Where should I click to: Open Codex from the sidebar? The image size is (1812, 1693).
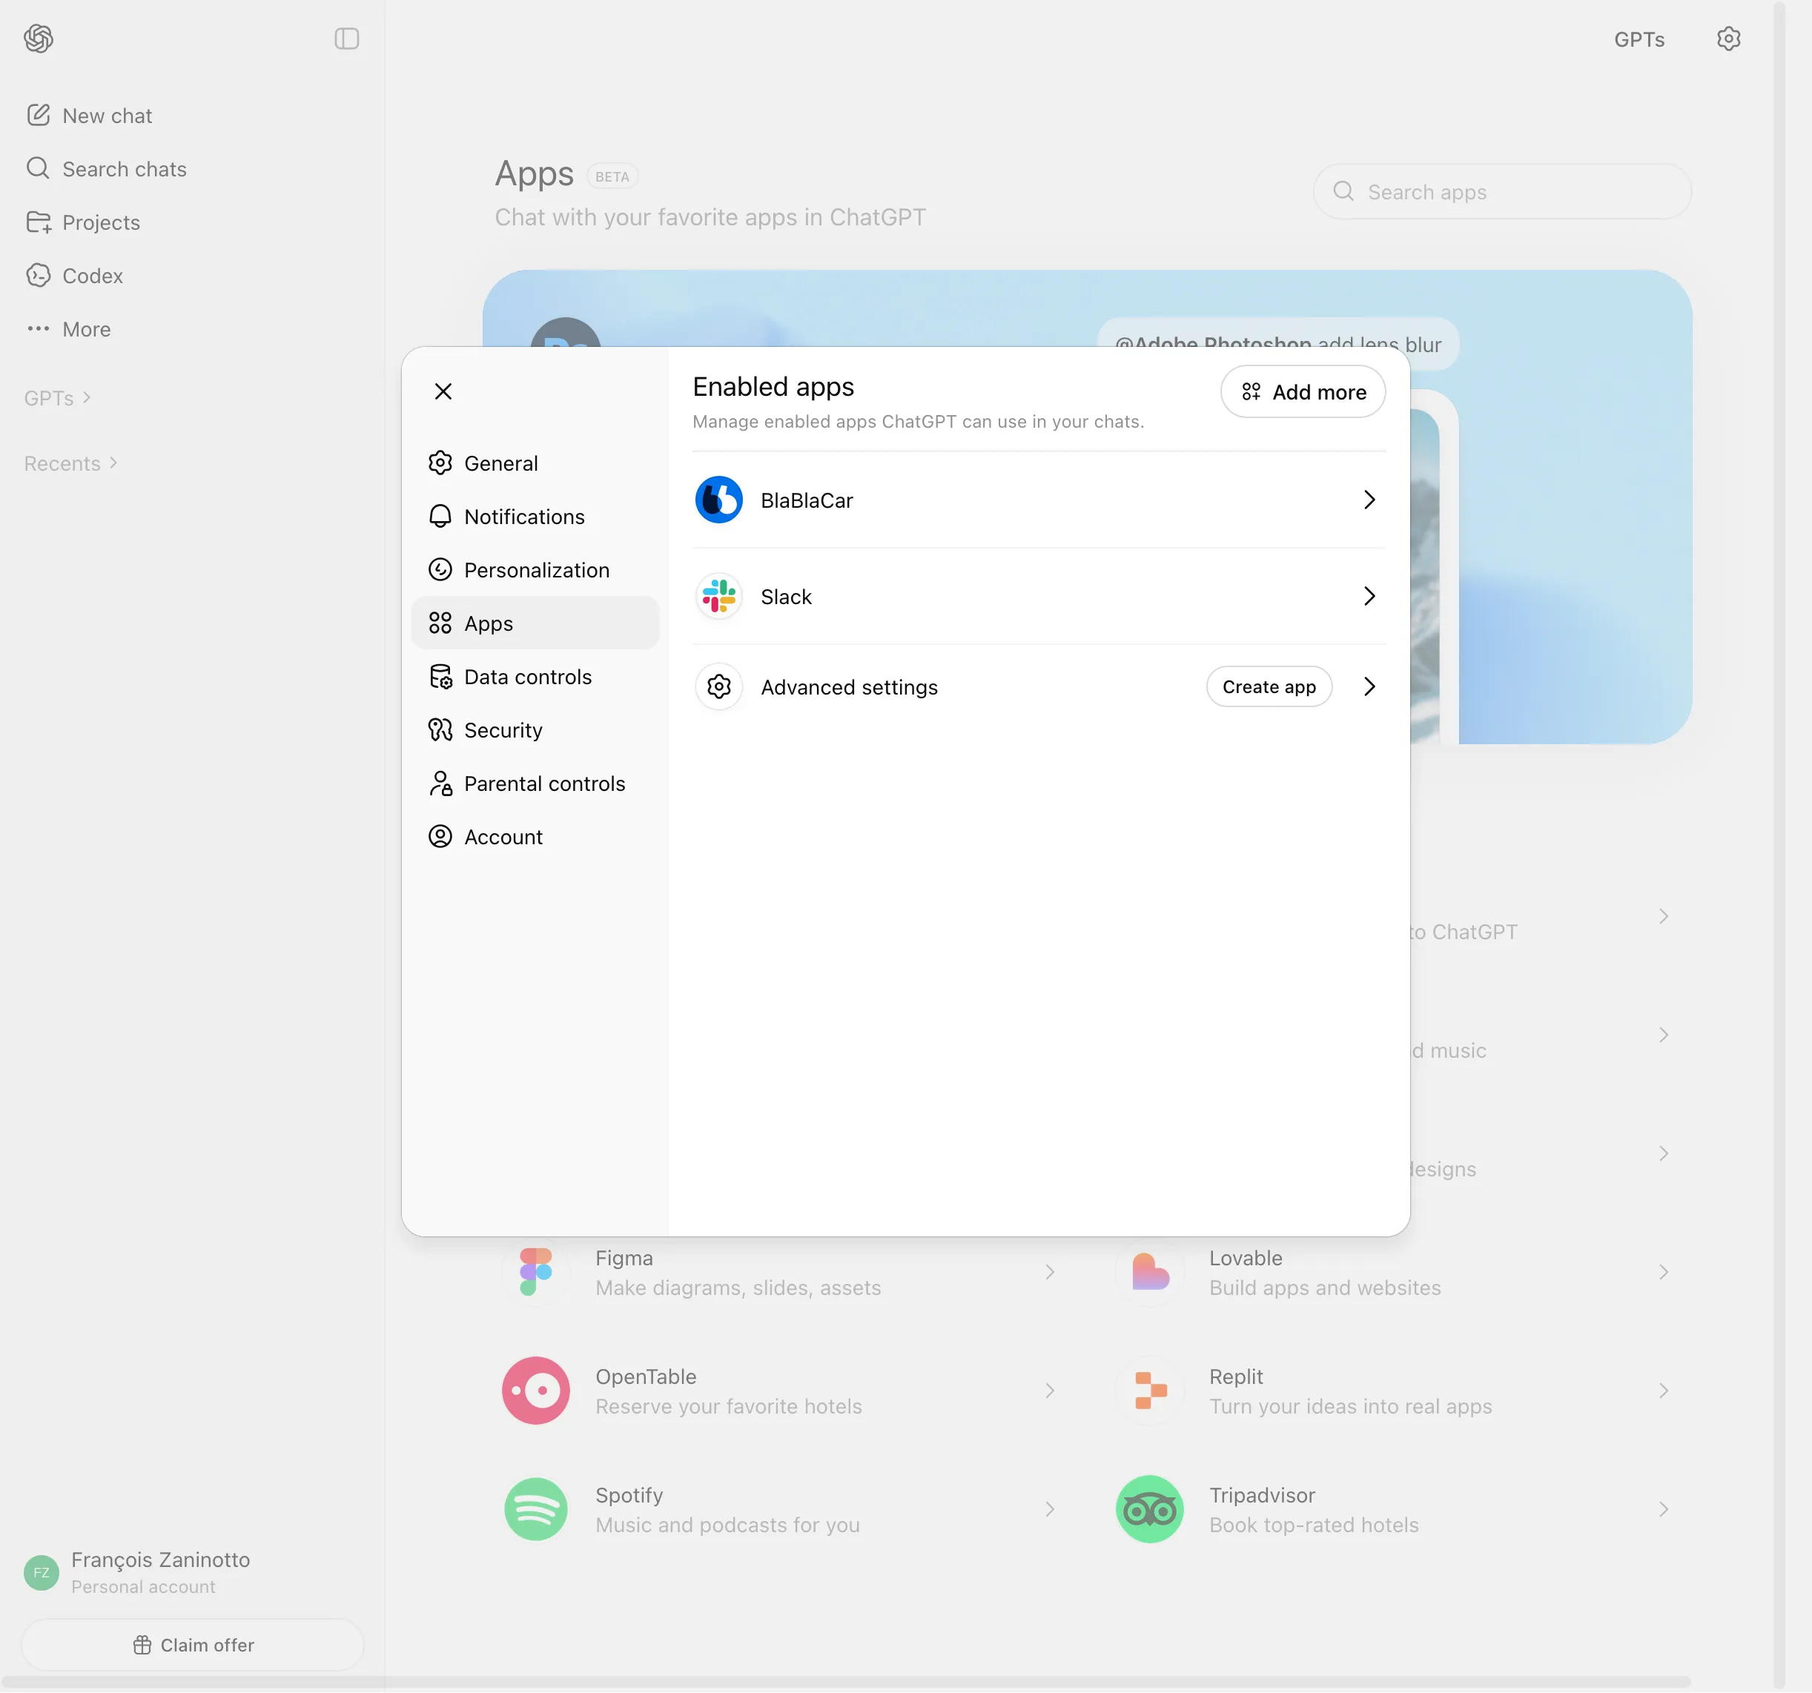[92, 275]
